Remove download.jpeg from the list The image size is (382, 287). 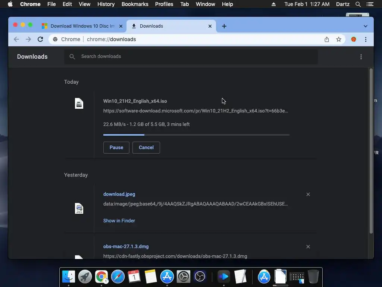tap(308, 194)
